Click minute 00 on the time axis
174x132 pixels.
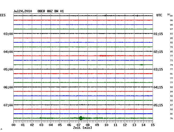coord(14,125)
